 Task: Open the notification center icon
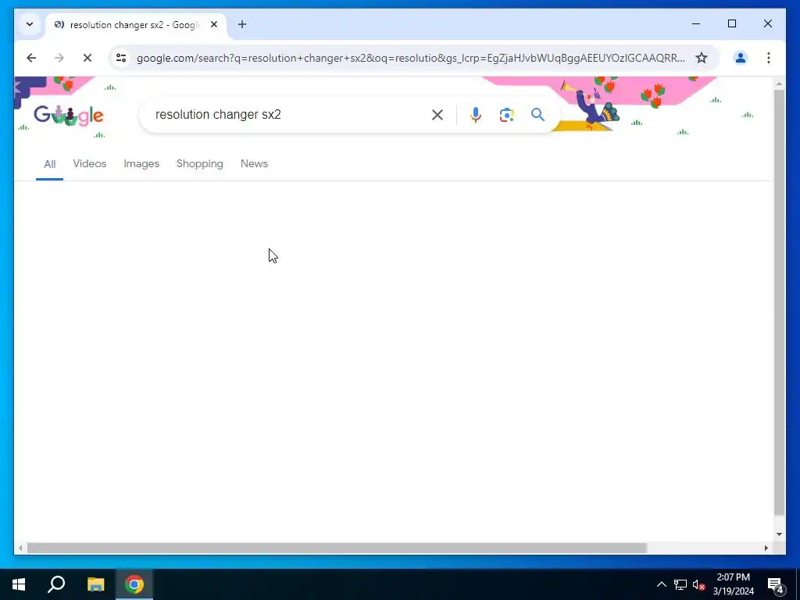776,585
